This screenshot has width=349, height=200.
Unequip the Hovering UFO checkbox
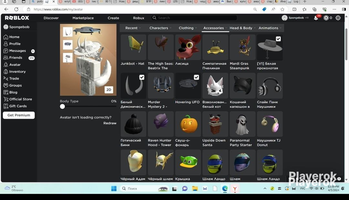coord(196,77)
